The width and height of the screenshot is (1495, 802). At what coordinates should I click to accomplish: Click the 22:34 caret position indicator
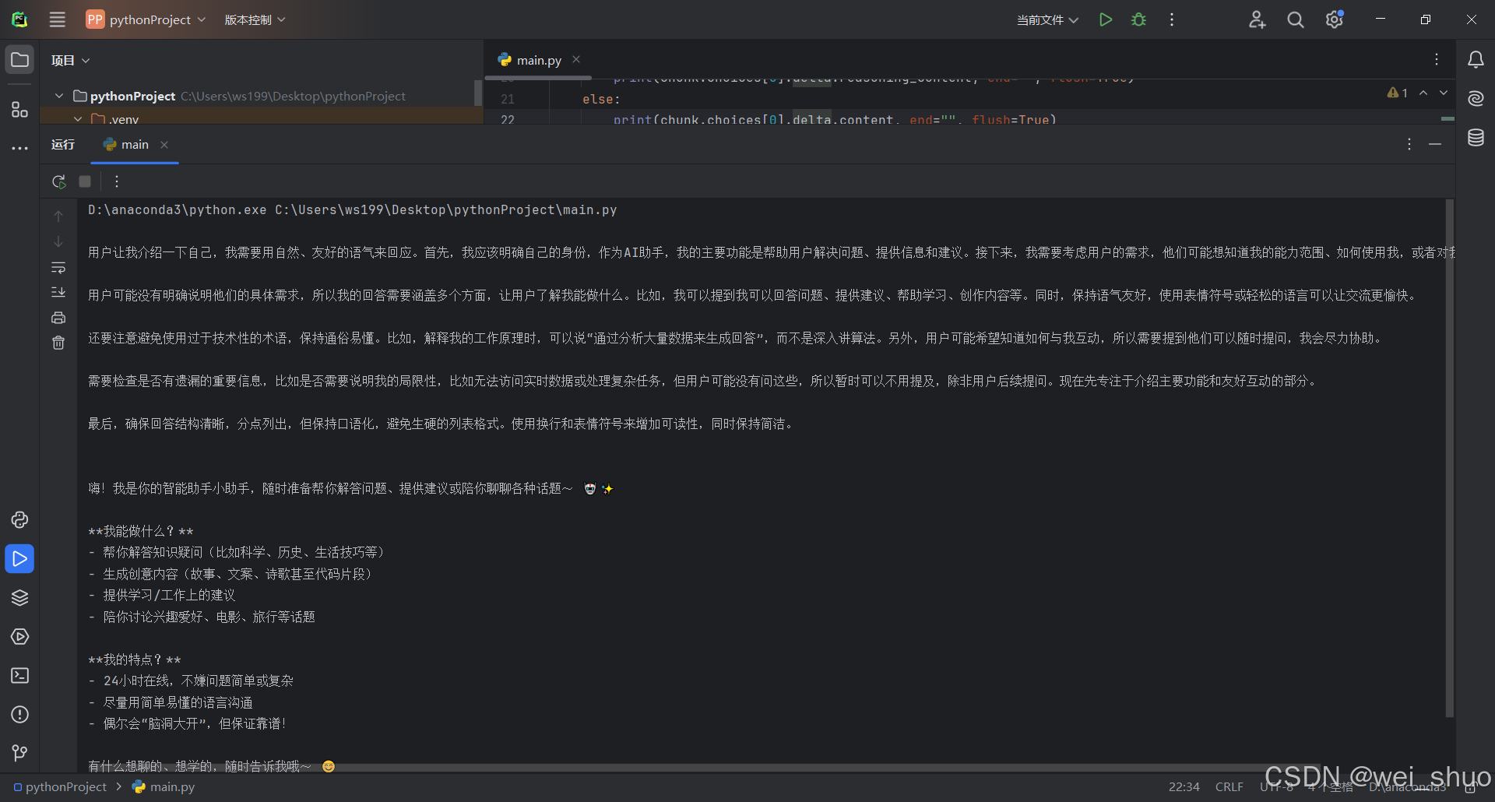coord(1184,787)
